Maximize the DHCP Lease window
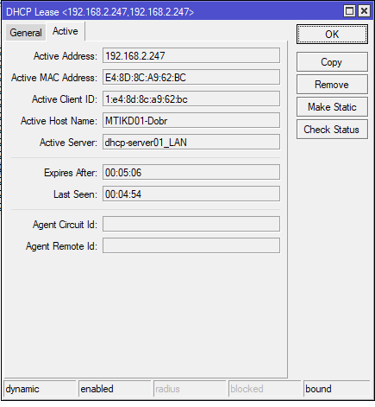 349,11
